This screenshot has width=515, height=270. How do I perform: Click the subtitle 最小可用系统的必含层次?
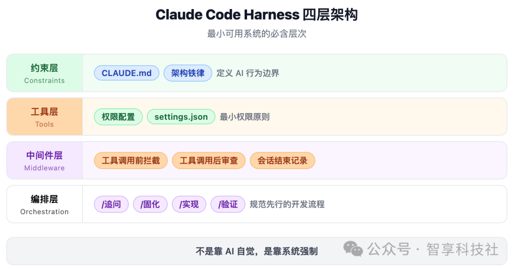point(257,34)
